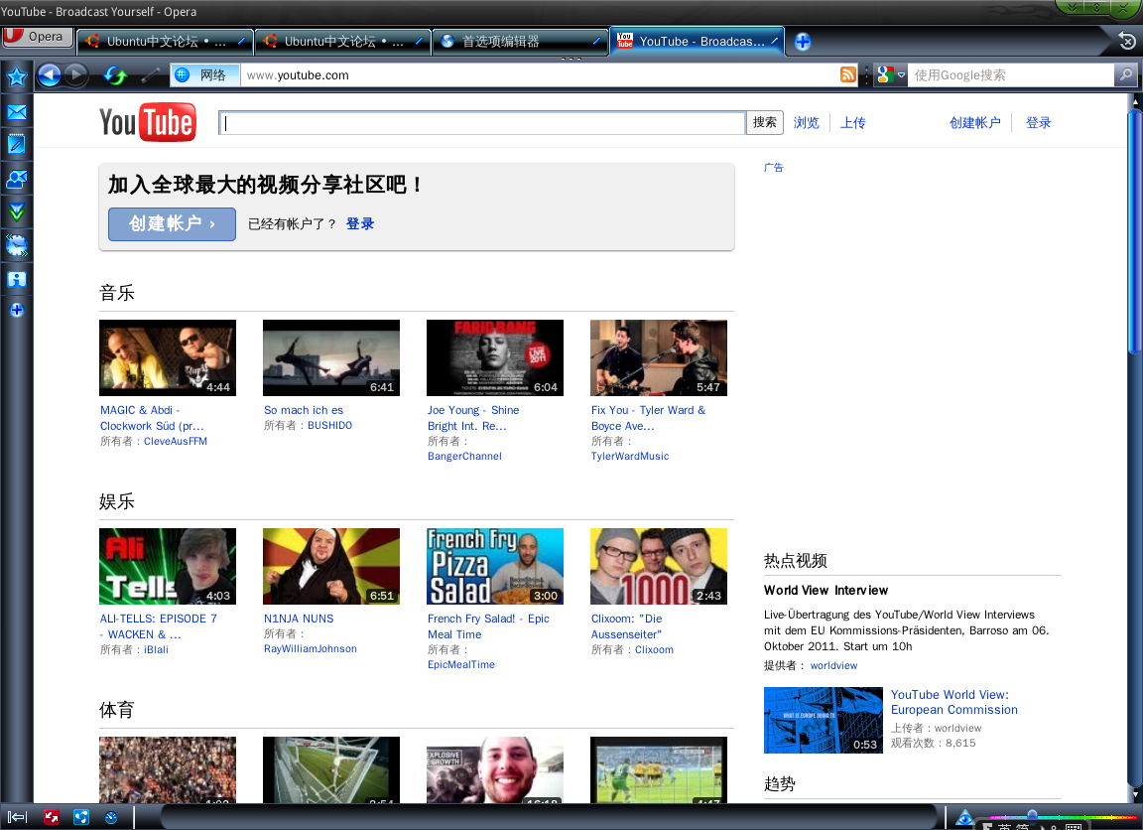Click the www.youtube.com address field
The width and height of the screenshot is (1143, 830).
540,75
